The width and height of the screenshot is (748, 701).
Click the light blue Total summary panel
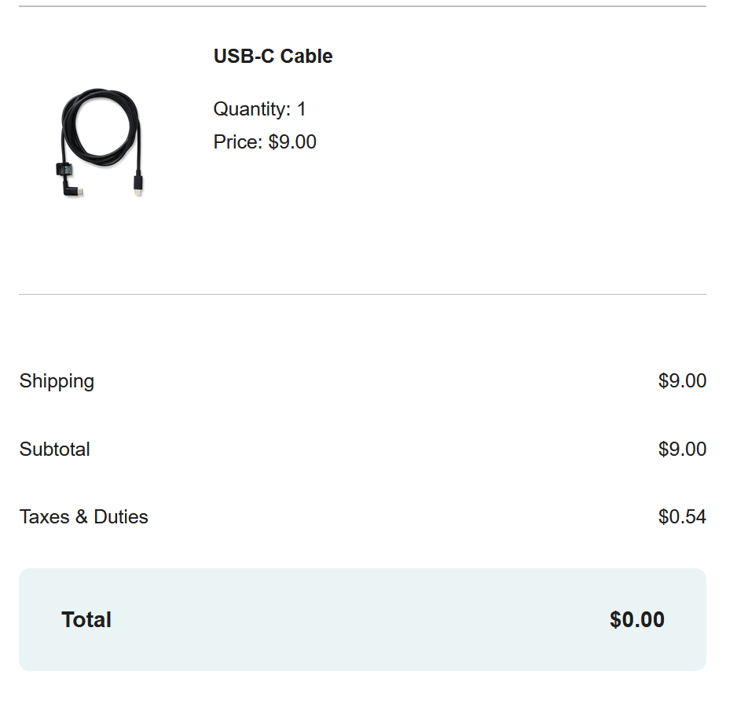[362, 620]
